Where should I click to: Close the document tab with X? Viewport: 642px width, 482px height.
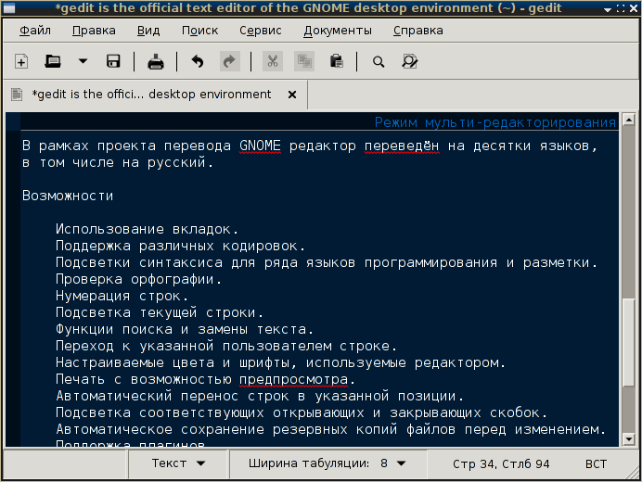click(x=292, y=95)
